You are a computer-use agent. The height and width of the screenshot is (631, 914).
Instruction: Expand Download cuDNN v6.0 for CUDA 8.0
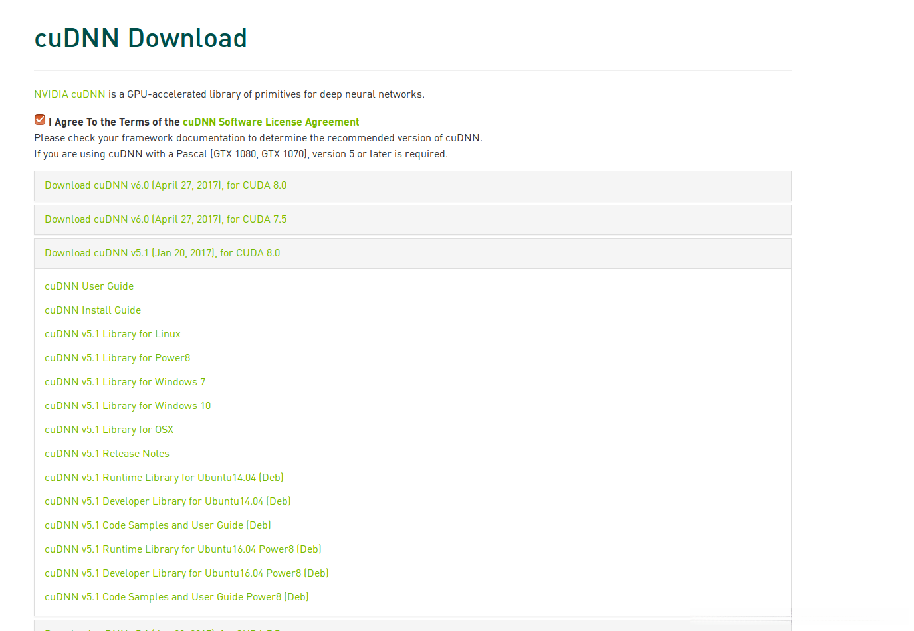click(166, 185)
